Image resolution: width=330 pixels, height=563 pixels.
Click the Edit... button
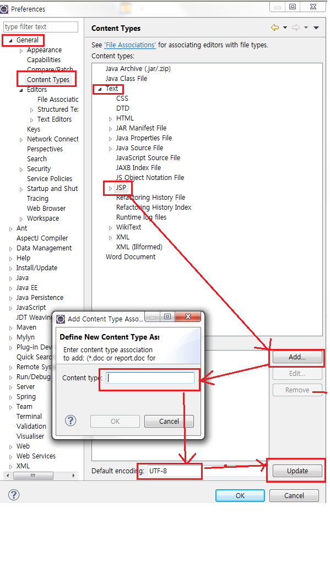point(297,374)
